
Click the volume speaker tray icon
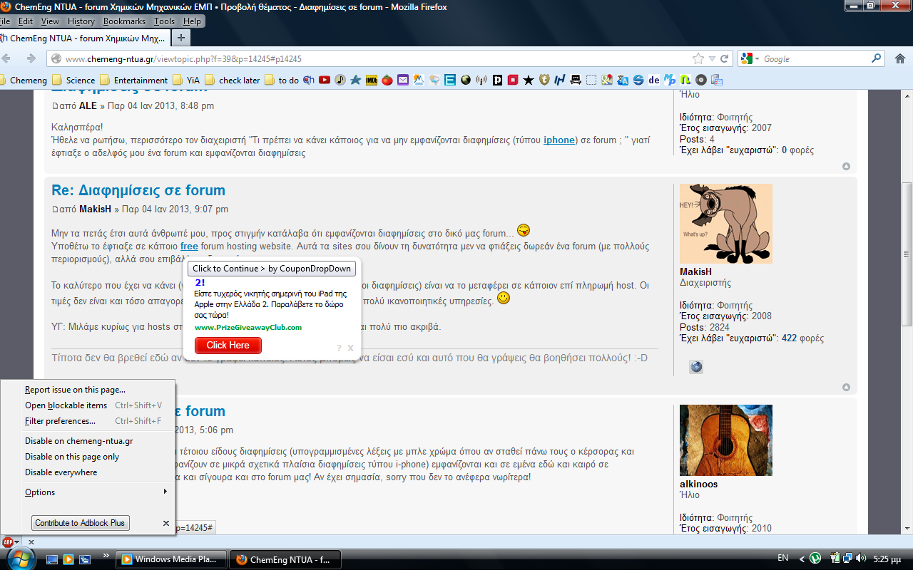(x=860, y=558)
